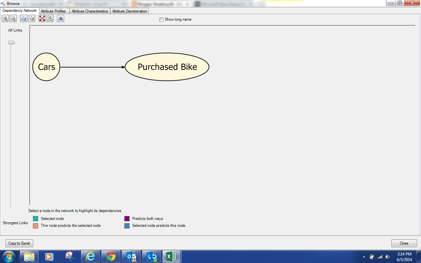Click the All Links slider handle
This screenshot has height=263, width=421.
tap(12, 42)
